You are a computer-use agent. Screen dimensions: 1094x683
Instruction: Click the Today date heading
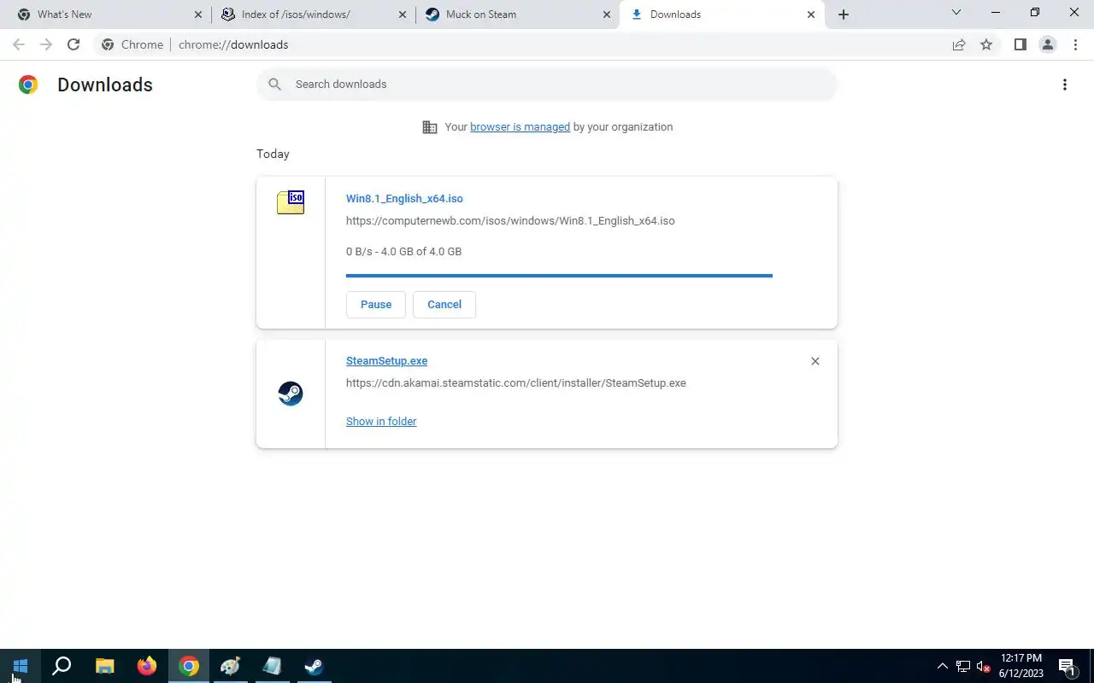tap(273, 155)
